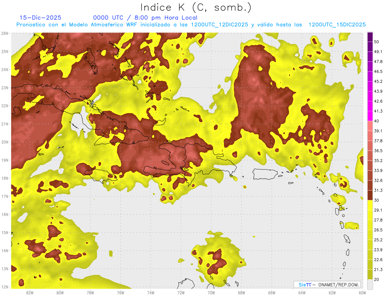Click the colorbar value label "20"
Image resolution: width=385 pixels, height=297 pixels.
376,279
